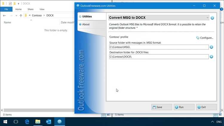This screenshot has height=126, width=224.
Task: Open the Explorer quick access toolbar dropdown
Action: [x=19, y=4]
